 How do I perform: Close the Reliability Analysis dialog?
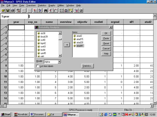coord(111,27)
